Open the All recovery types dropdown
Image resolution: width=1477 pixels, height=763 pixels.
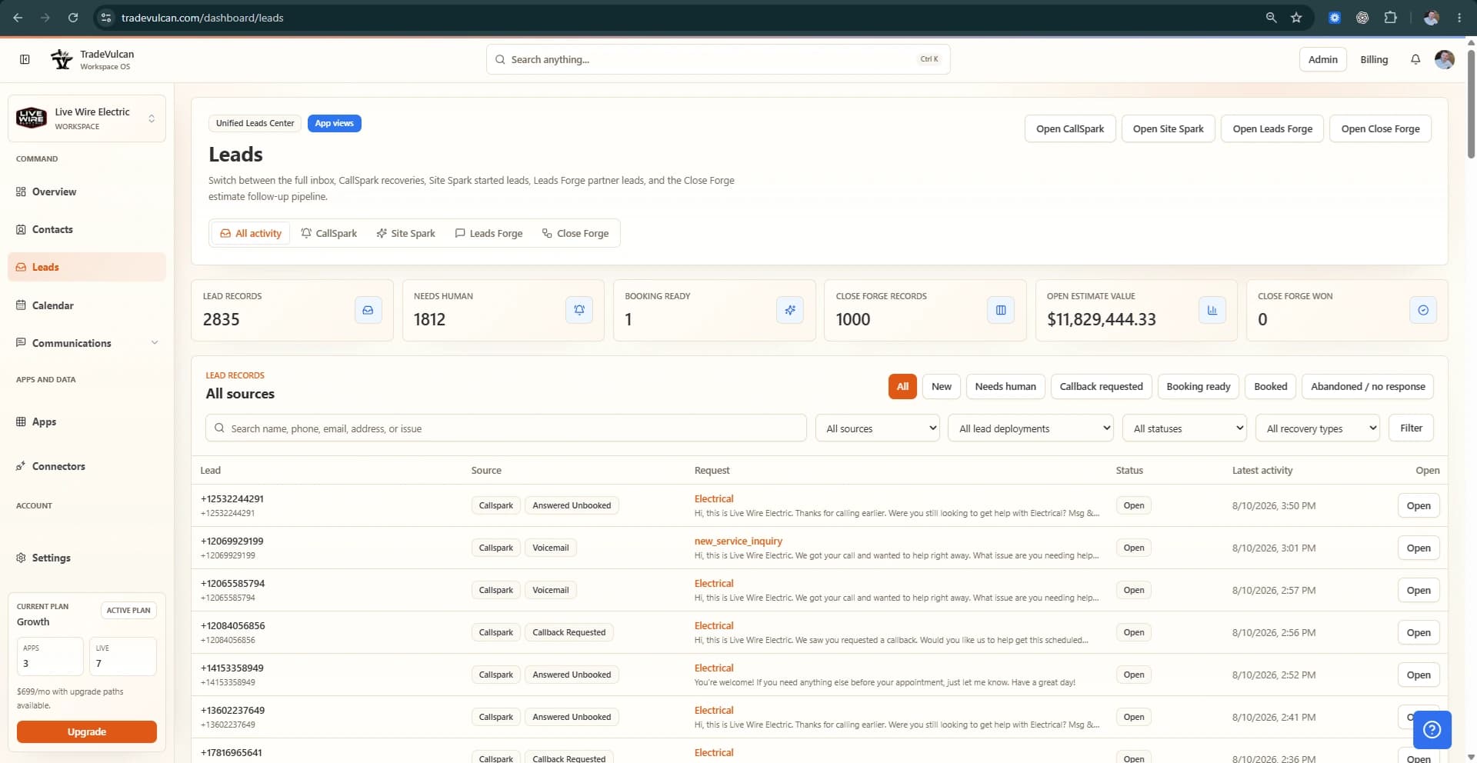tap(1318, 428)
